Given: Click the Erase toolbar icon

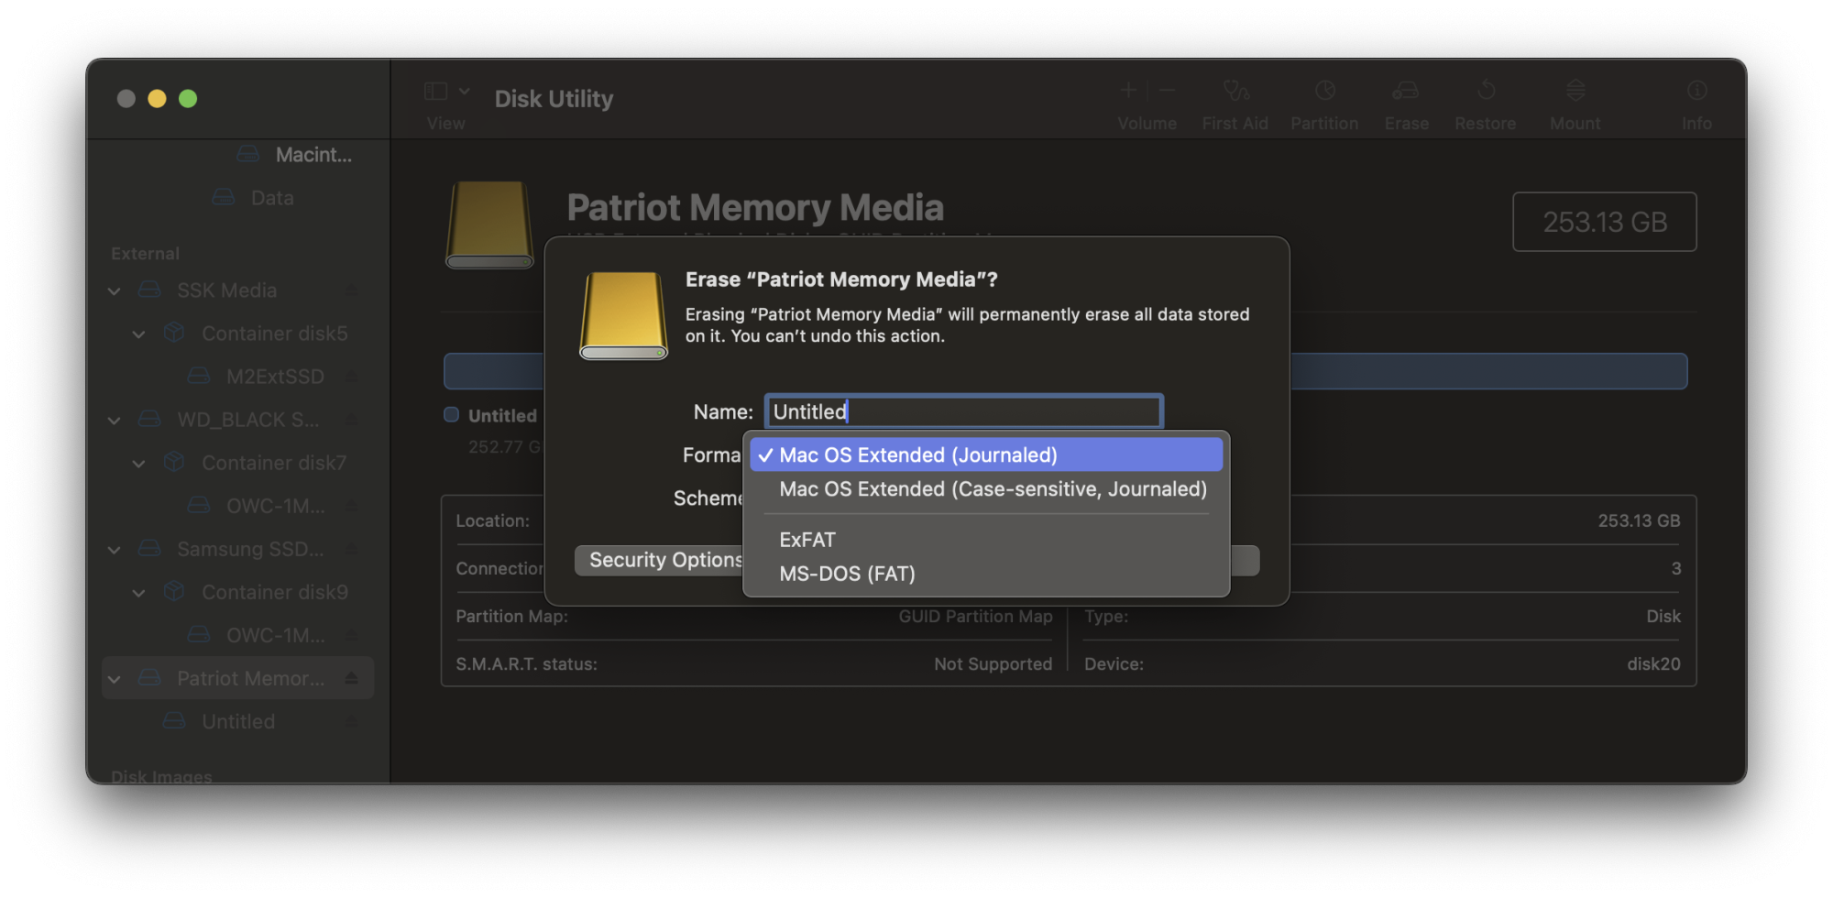Looking at the screenshot, I should pyautogui.click(x=1406, y=90).
